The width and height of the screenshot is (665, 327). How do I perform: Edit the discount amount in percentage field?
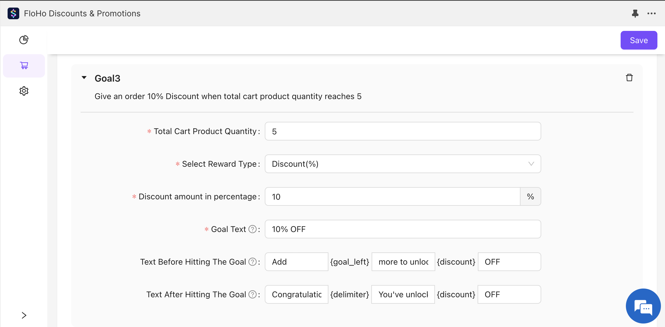(392, 197)
